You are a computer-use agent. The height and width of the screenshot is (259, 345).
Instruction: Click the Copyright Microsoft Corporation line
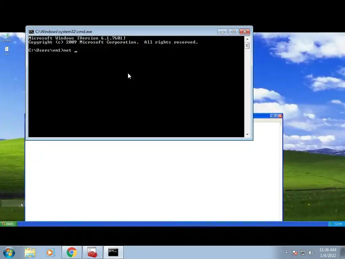coord(113,42)
